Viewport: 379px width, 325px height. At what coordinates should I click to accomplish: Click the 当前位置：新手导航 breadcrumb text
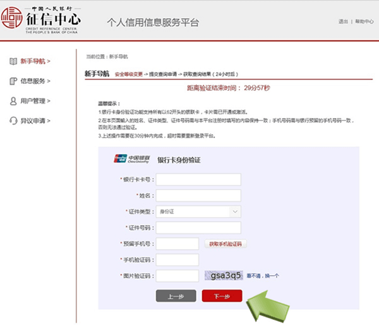[x=107, y=57]
